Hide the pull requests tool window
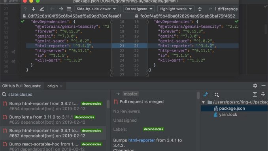The image size is (268, 151). (263, 86)
